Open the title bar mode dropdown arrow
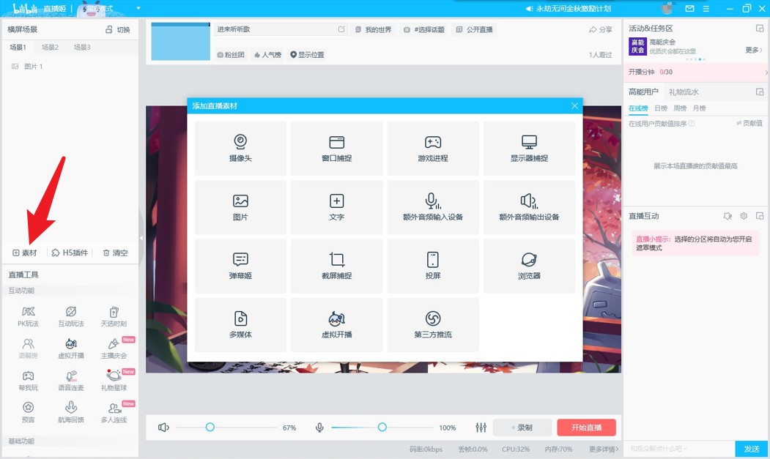Image resolution: width=770 pixels, height=459 pixels. point(138,9)
